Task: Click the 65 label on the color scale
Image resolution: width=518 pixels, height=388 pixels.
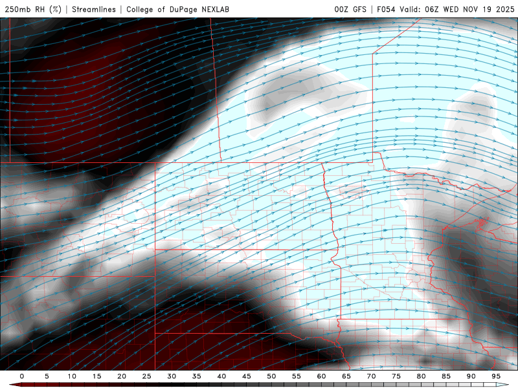Action: [346, 376]
